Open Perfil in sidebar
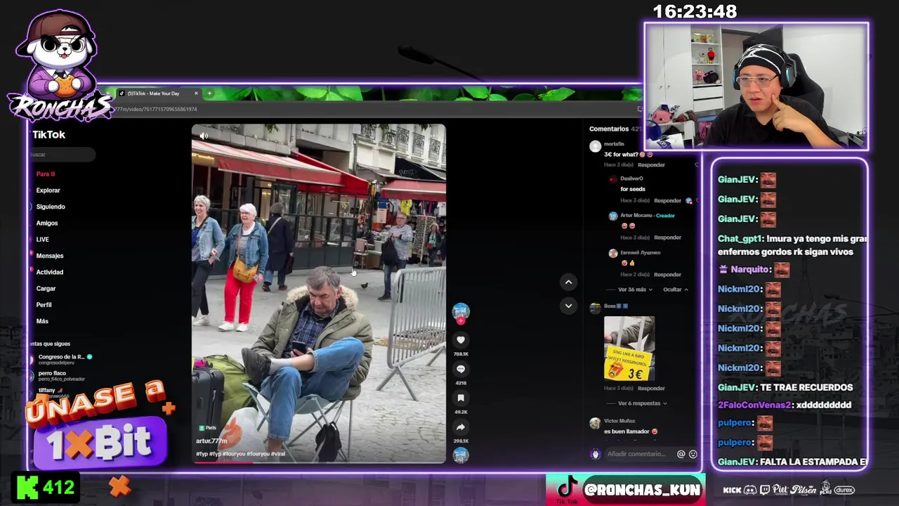The width and height of the screenshot is (899, 506). [44, 305]
